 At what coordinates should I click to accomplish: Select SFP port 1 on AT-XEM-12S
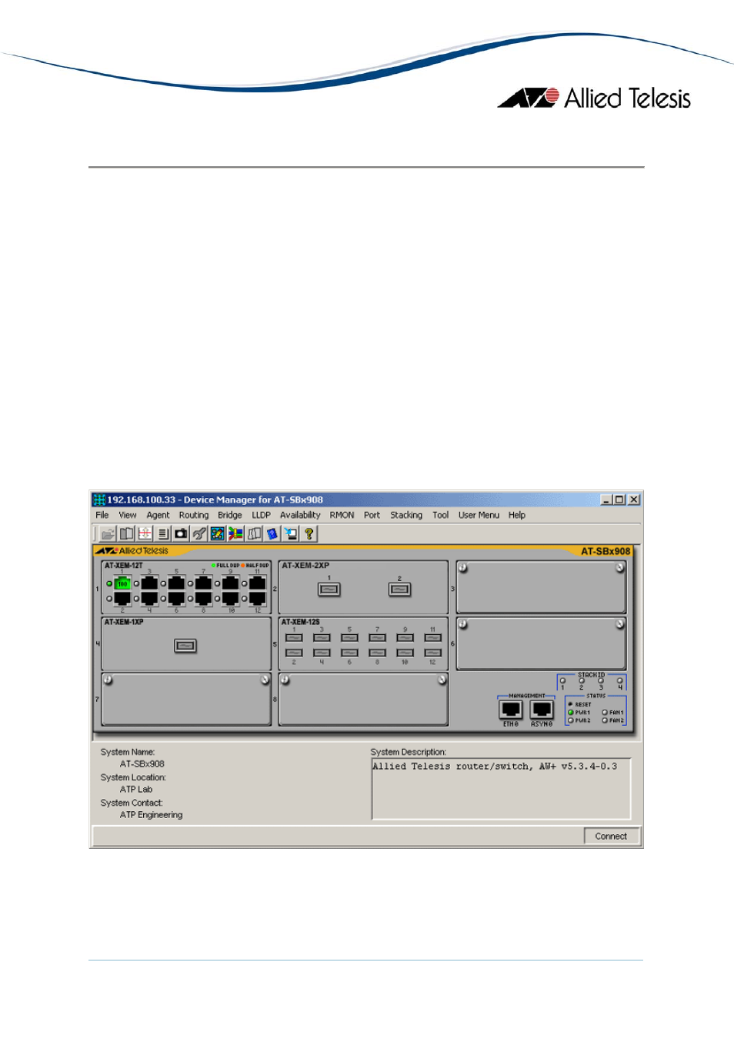(294, 637)
